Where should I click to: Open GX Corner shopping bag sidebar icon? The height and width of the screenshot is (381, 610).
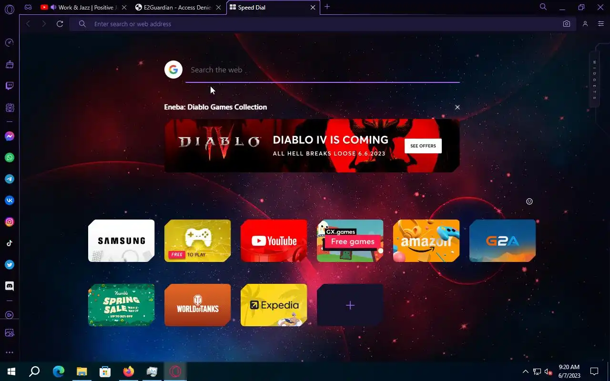(x=10, y=64)
